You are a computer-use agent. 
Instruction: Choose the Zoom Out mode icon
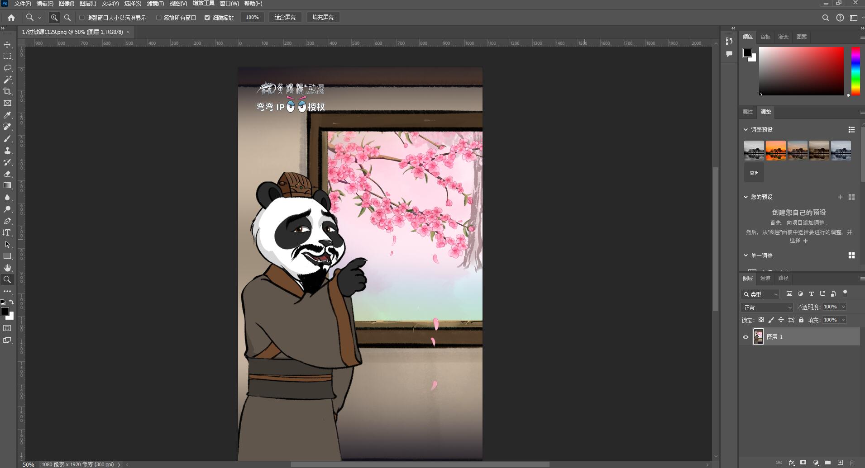pos(67,17)
